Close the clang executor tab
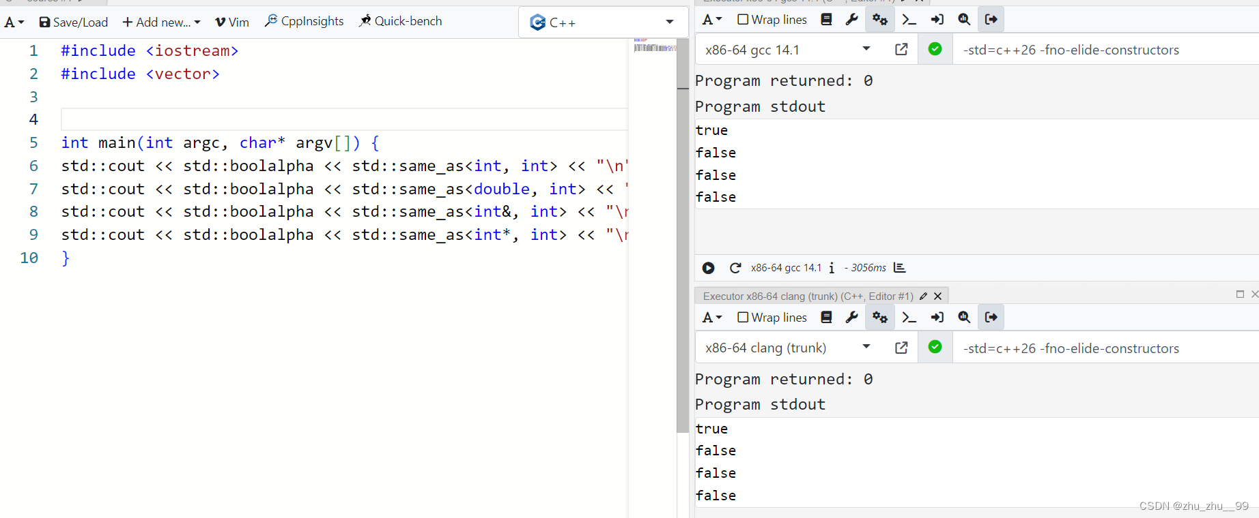 [x=938, y=296]
